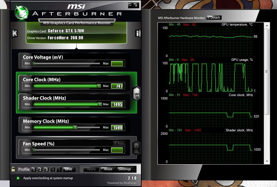Reset clocks to defaults

coord(108,169)
